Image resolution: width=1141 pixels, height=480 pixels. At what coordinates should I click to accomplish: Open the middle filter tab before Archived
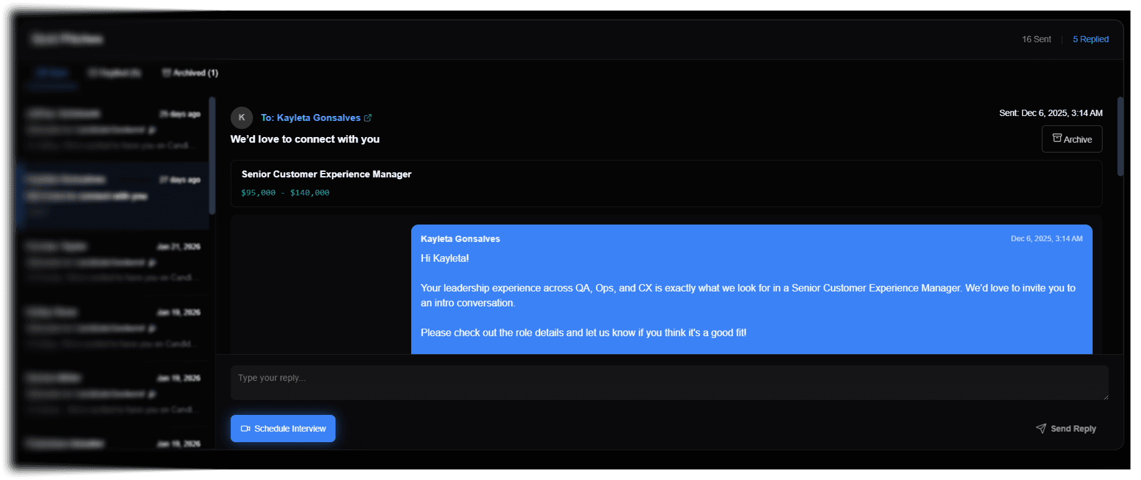click(115, 73)
